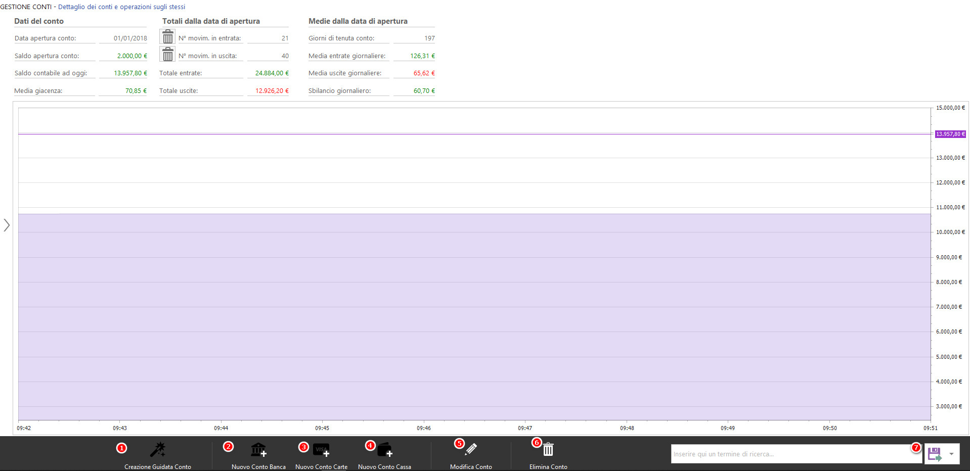
Task: Click the Nuovo Conto Cassa wallet icon
Action: [x=385, y=449]
